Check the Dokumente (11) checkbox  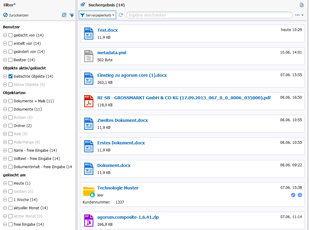[10, 109]
